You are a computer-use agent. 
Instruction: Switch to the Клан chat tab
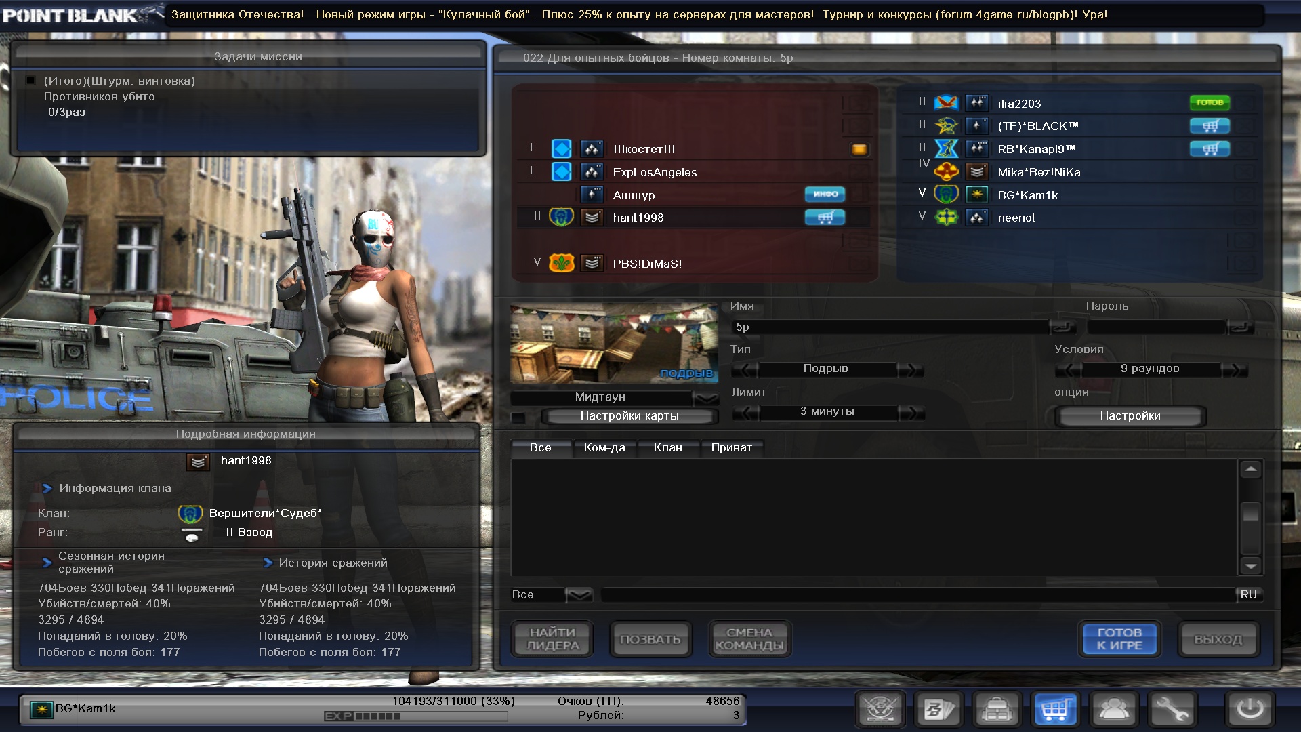coord(667,447)
